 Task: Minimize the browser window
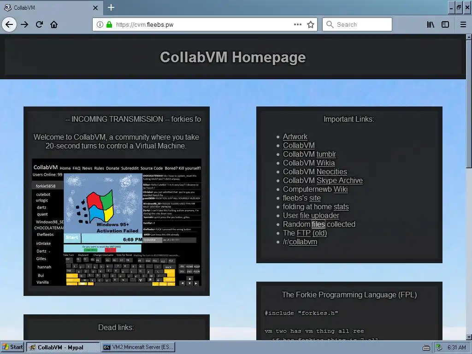click(451, 7)
